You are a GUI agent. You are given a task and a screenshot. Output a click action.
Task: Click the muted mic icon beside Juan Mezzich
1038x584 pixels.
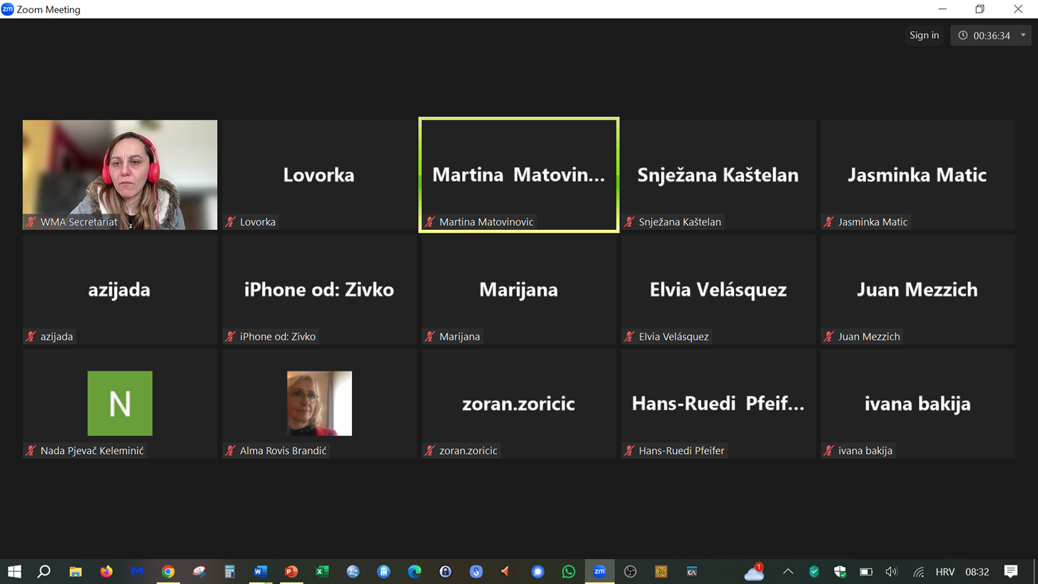pos(828,336)
